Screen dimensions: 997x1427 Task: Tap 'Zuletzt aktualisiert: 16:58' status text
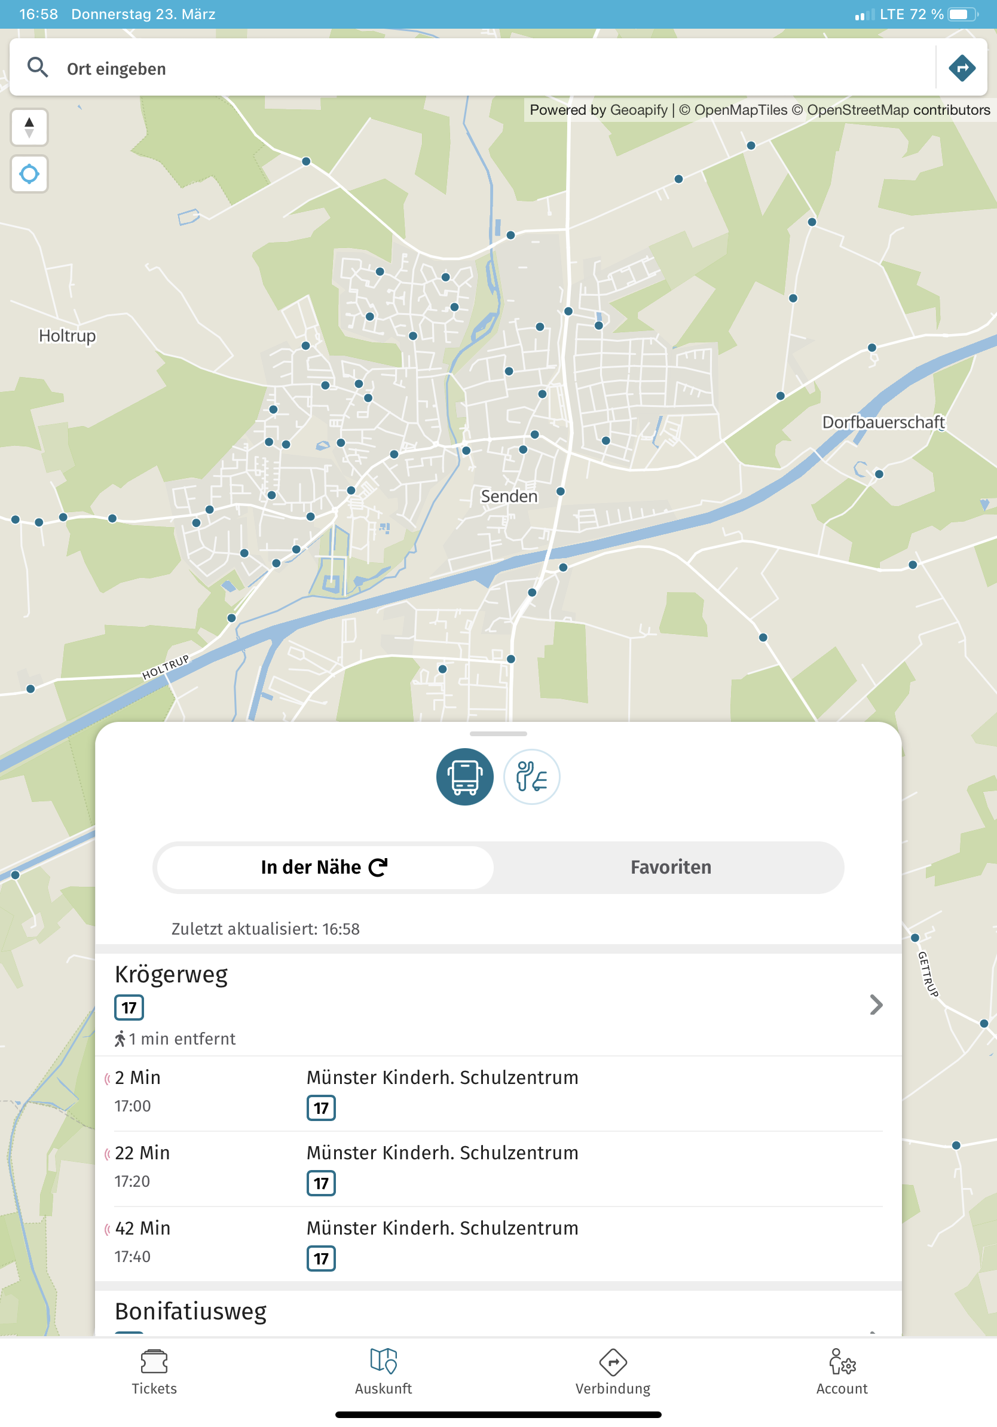(265, 929)
